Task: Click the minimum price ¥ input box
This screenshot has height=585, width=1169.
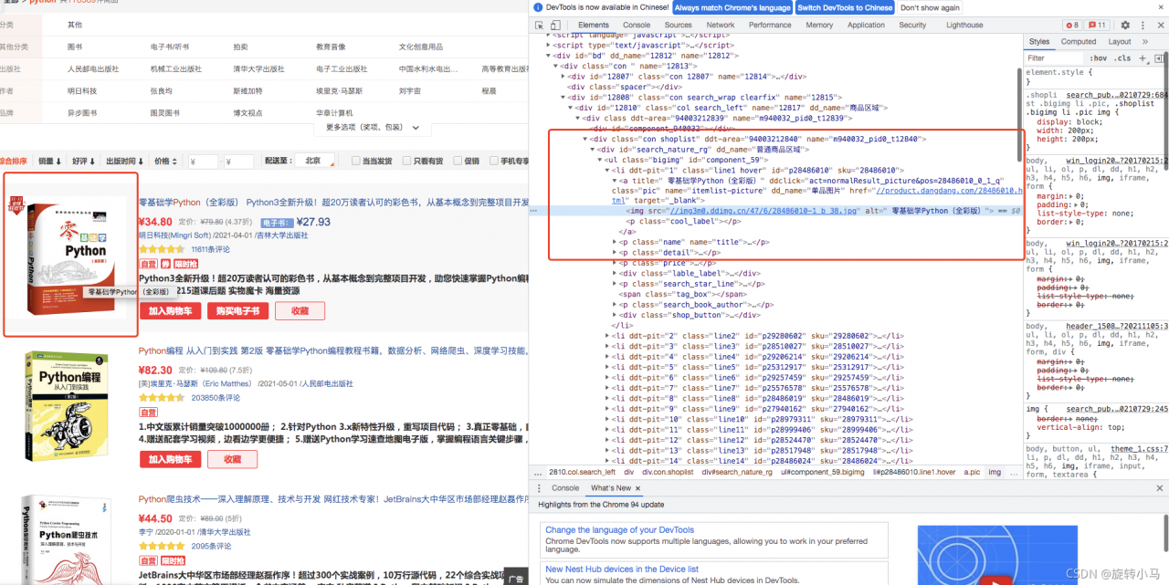Action: [203, 162]
